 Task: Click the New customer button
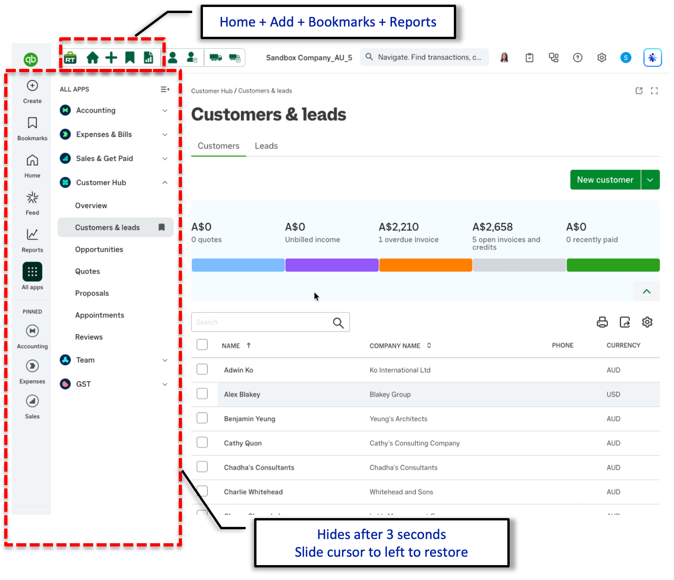tap(605, 180)
